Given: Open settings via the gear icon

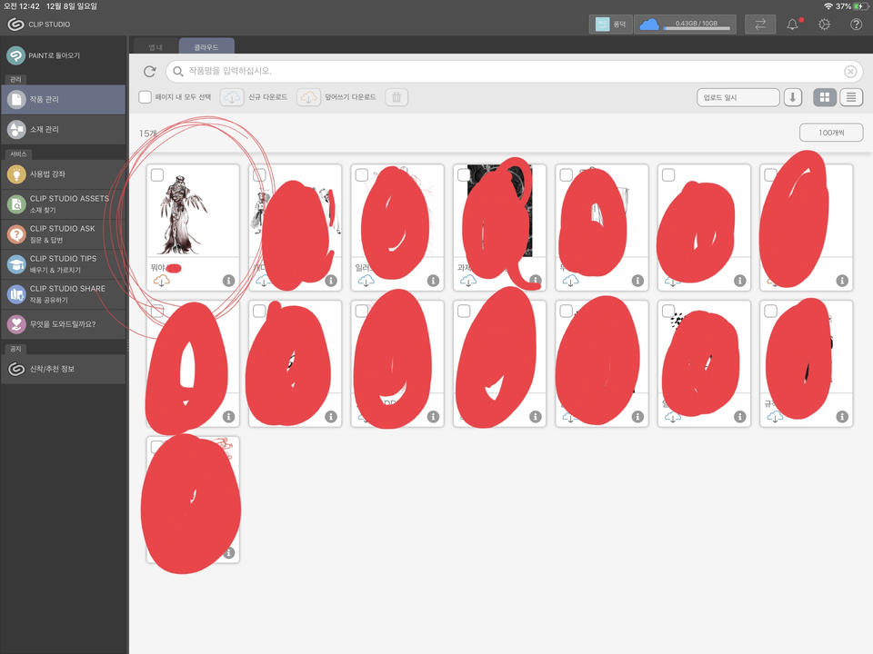Looking at the screenshot, I should (x=824, y=25).
